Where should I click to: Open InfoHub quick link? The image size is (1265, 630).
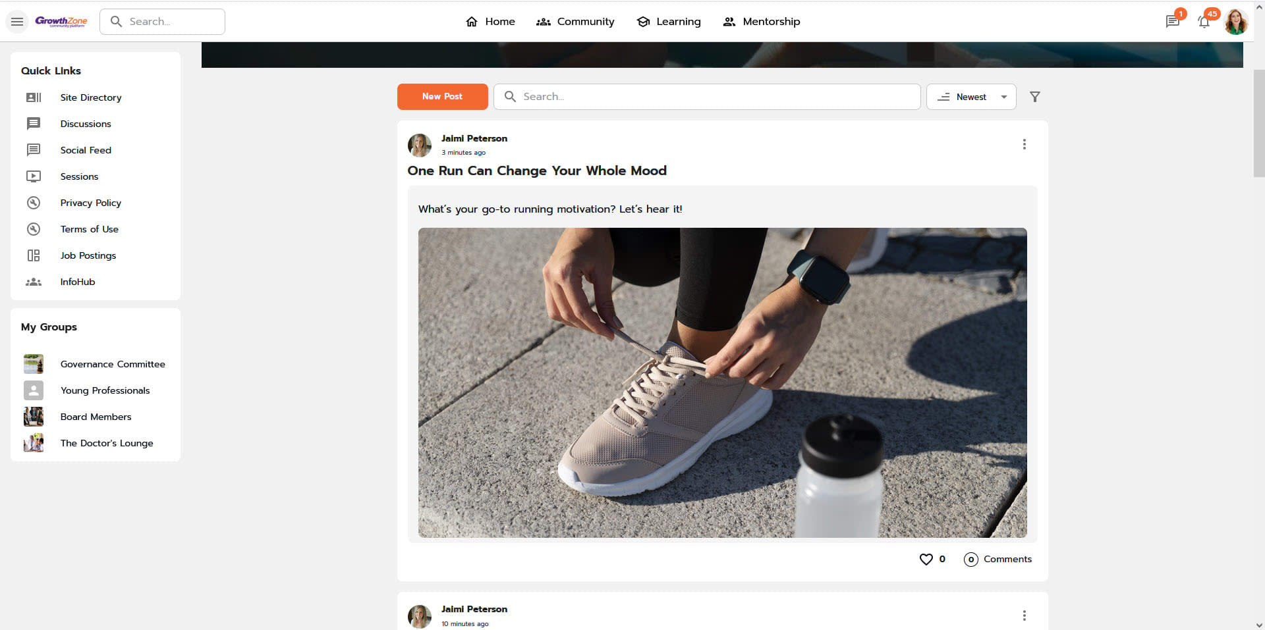(x=78, y=282)
